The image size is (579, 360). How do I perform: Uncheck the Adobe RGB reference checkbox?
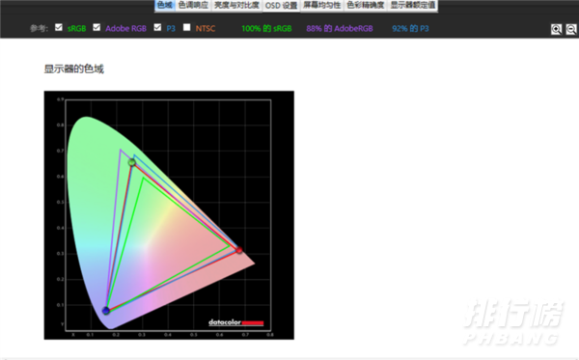coord(96,27)
